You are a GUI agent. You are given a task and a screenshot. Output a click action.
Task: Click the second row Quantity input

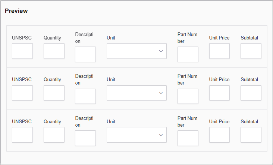54,93
